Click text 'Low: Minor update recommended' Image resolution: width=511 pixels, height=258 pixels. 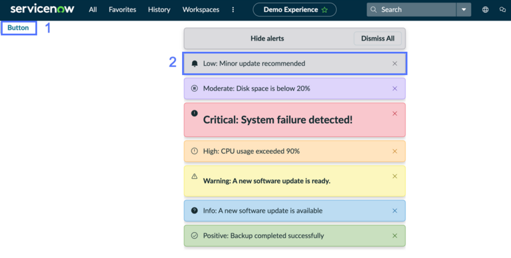point(255,64)
